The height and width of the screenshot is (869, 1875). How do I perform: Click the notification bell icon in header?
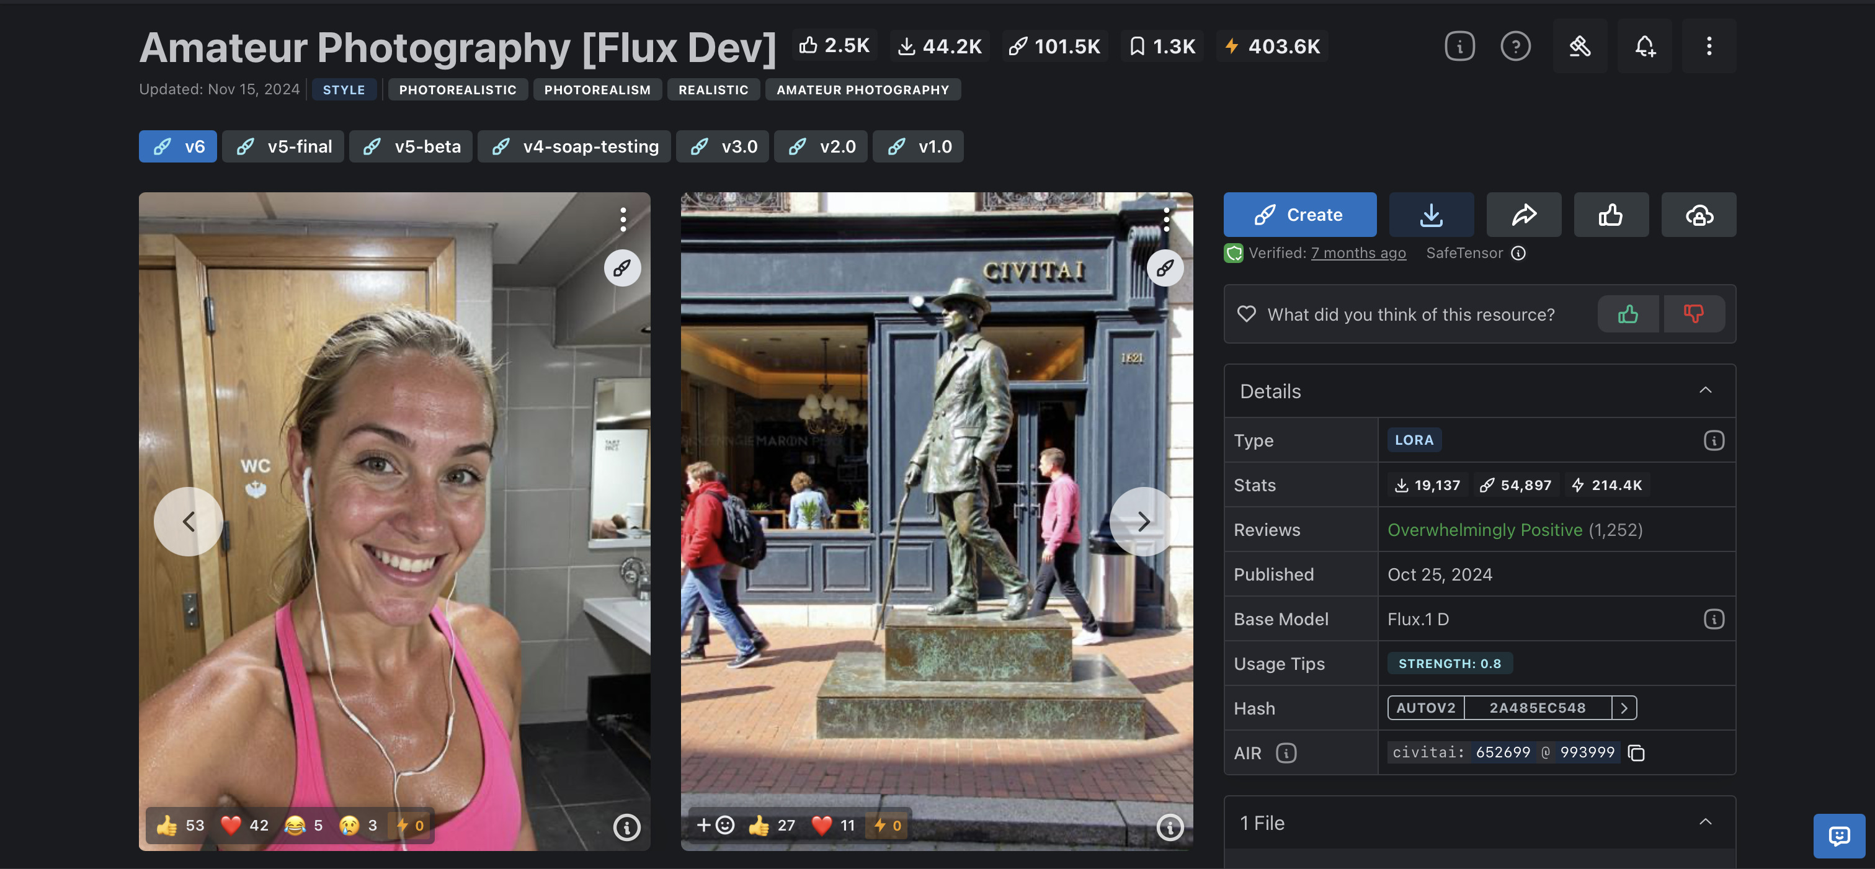click(x=1644, y=47)
